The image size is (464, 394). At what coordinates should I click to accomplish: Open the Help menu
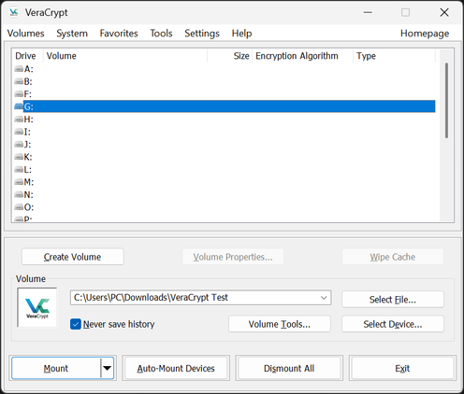[x=241, y=33]
